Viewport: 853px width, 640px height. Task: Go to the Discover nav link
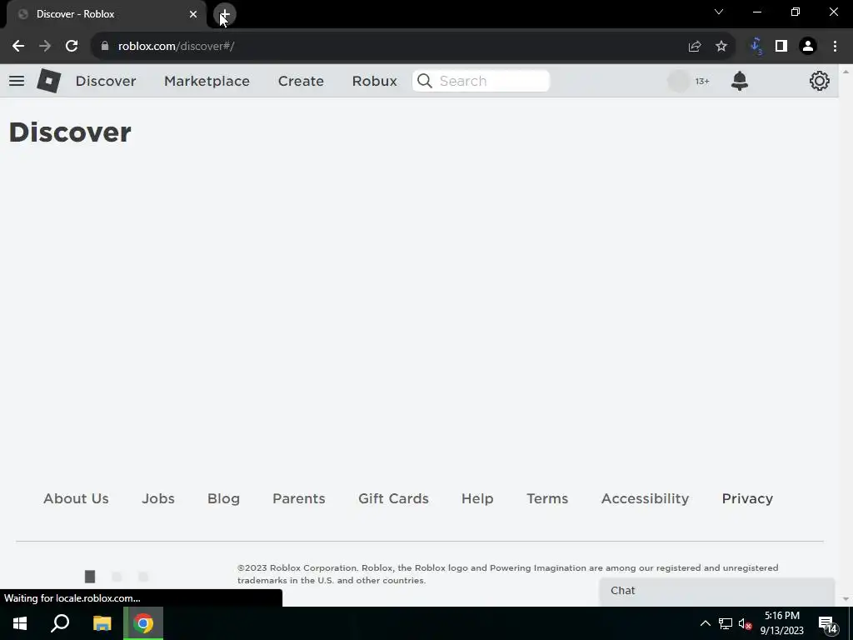106,81
